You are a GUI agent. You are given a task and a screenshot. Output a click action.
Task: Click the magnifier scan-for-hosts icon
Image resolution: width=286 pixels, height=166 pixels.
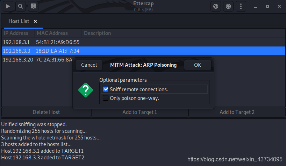[x=21, y=6]
